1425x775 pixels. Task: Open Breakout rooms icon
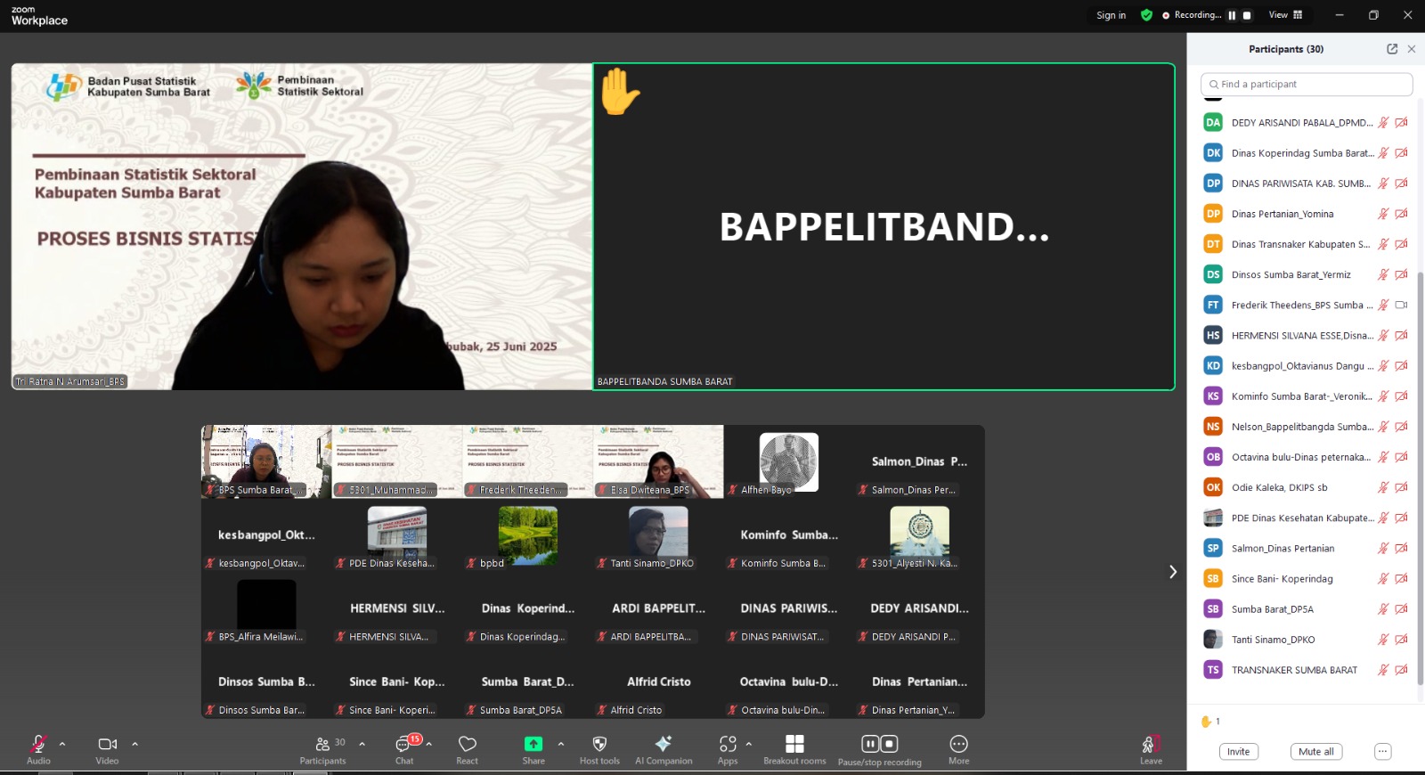point(794,745)
